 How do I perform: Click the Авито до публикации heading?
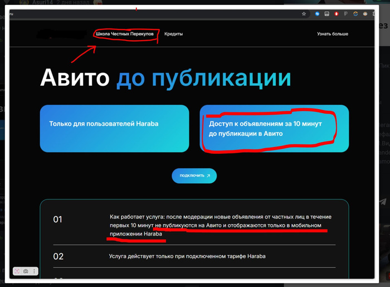tap(165, 79)
